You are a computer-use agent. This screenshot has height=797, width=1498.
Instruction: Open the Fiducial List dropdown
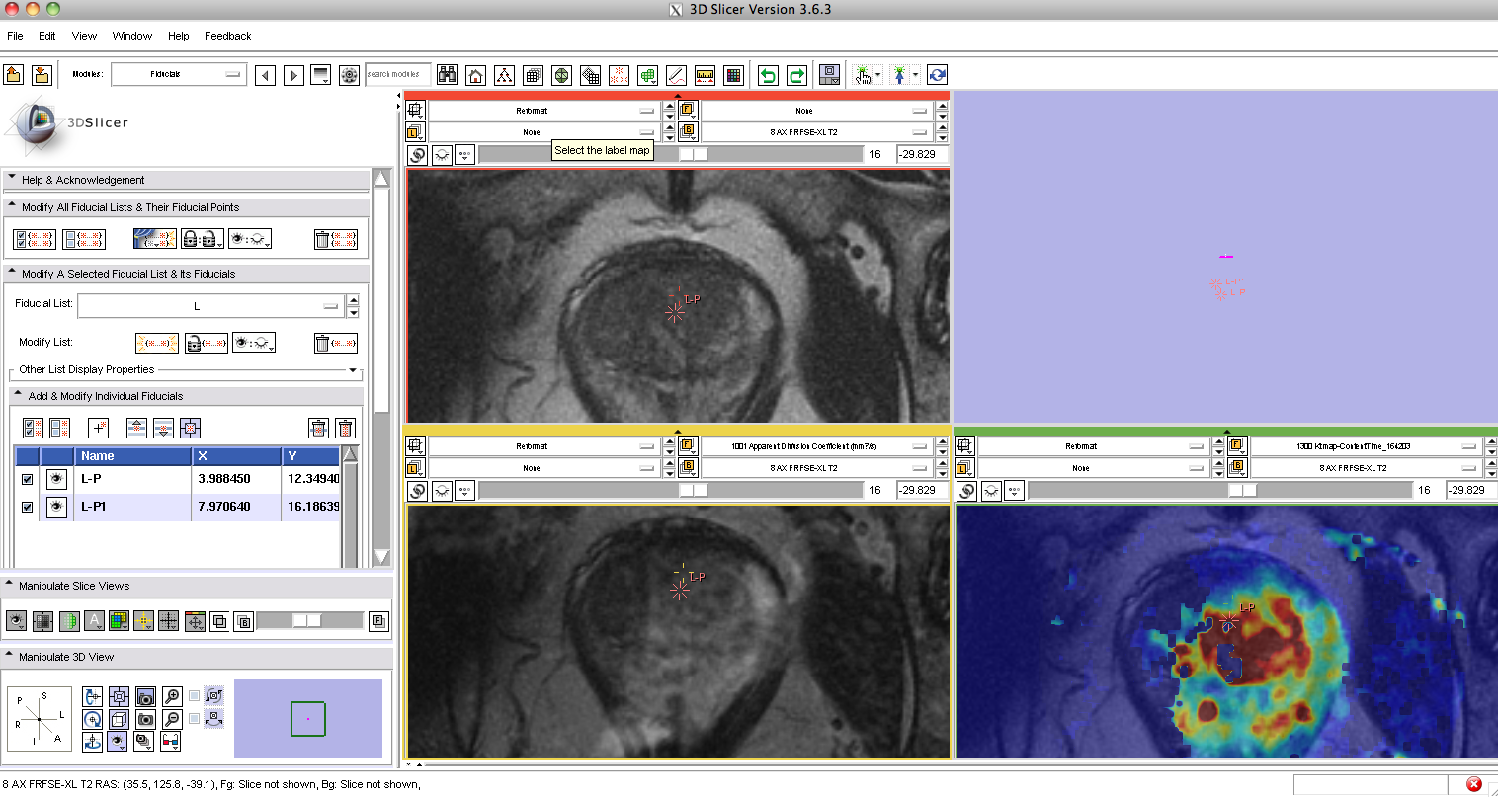(209, 306)
